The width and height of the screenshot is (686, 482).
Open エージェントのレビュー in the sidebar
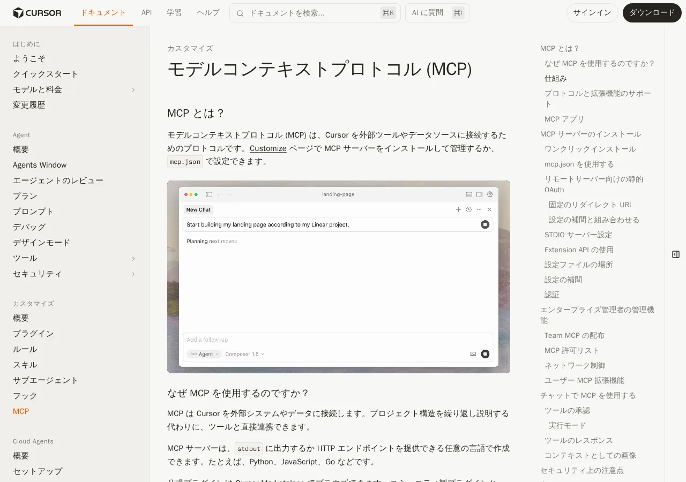tap(58, 181)
